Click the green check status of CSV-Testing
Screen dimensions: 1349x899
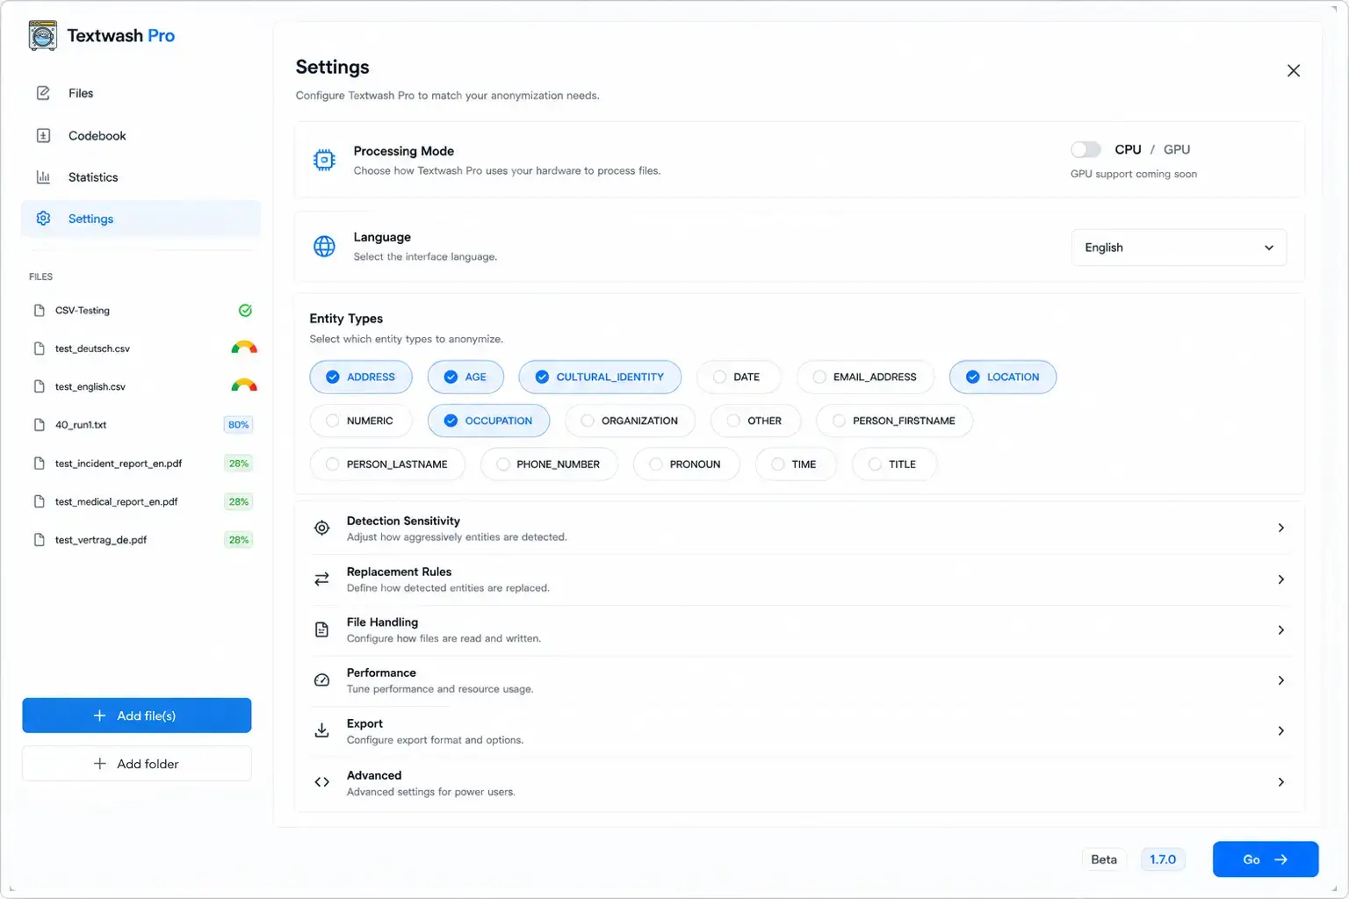tap(246, 310)
